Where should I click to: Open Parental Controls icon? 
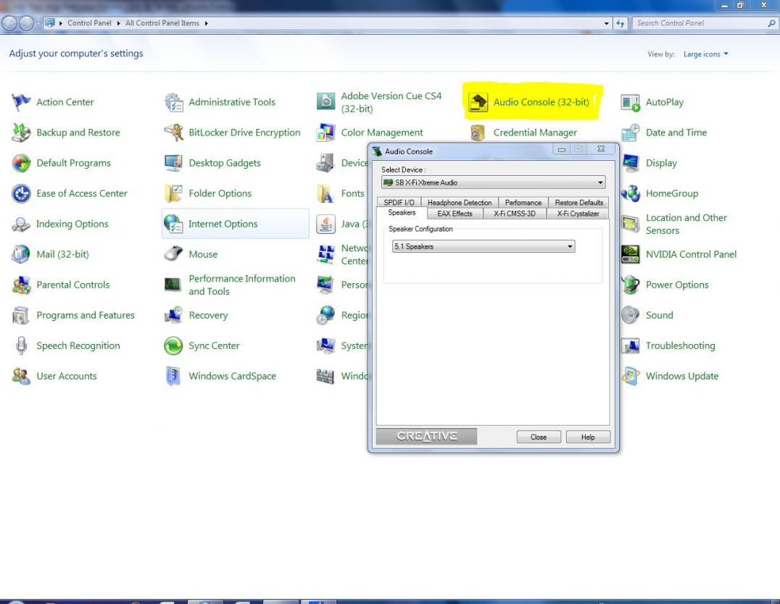(21, 285)
